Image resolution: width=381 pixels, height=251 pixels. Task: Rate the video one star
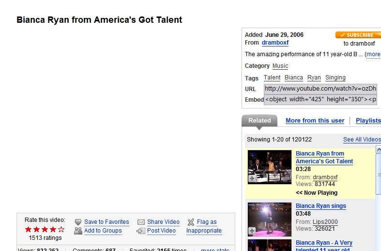pyautogui.click(x=28, y=230)
